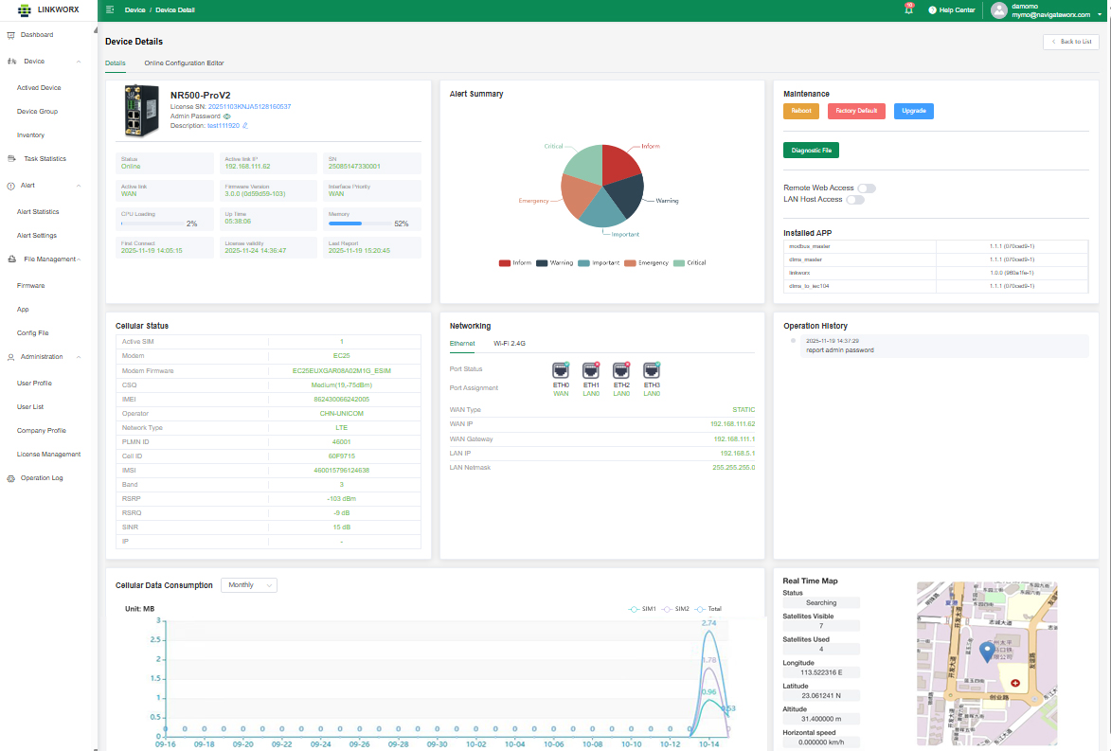This screenshot has width=1111, height=751.
Task: Click the LINKWORX logo
Action: click(47, 9)
